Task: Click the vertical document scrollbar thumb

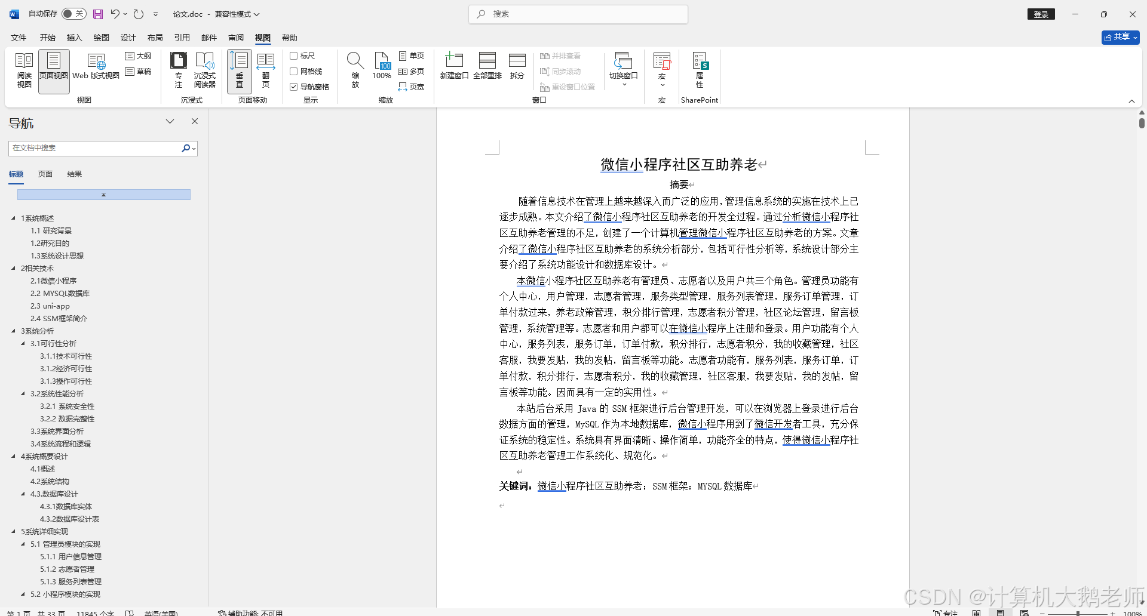Action: pyautogui.click(x=1142, y=123)
